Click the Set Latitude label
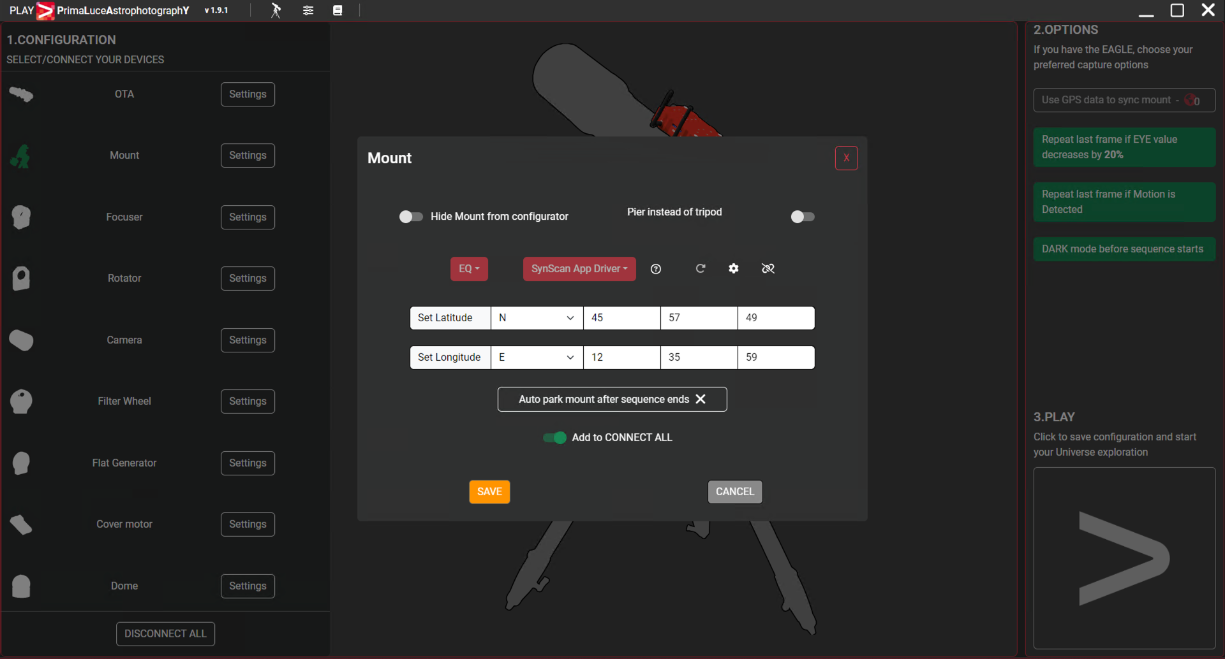This screenshot has height=659, width=1225. pyautogui.click(x=450, y=318)
